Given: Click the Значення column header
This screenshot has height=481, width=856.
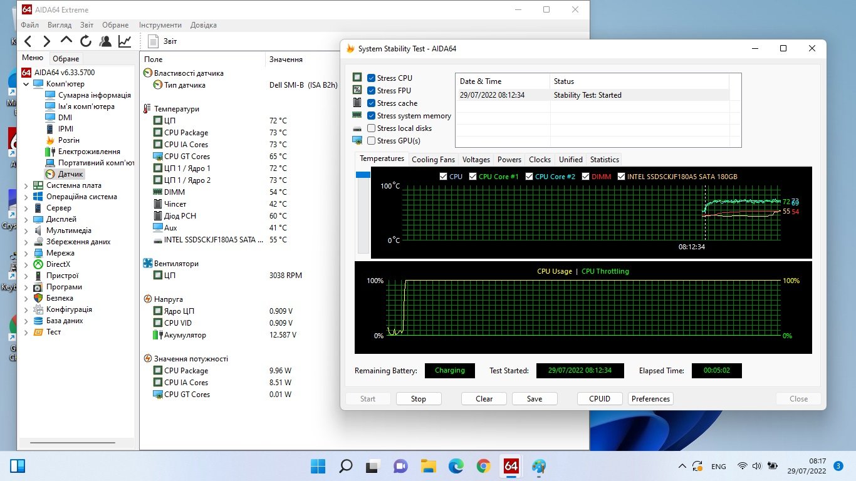Looking at the screenshot, I should tap(286, 59).
